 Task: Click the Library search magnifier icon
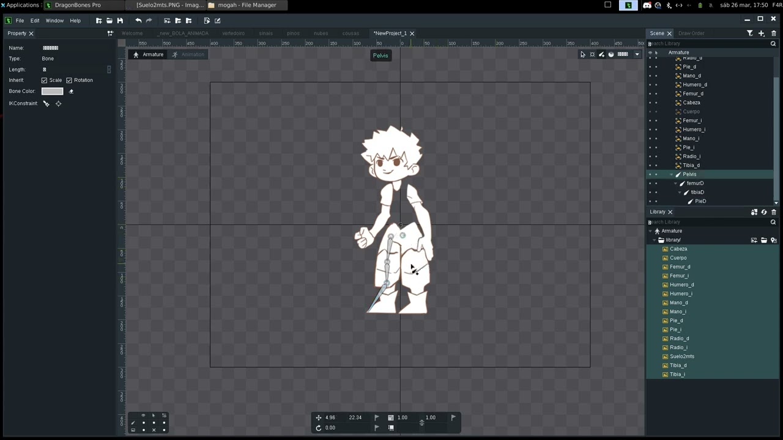[773, 222]
